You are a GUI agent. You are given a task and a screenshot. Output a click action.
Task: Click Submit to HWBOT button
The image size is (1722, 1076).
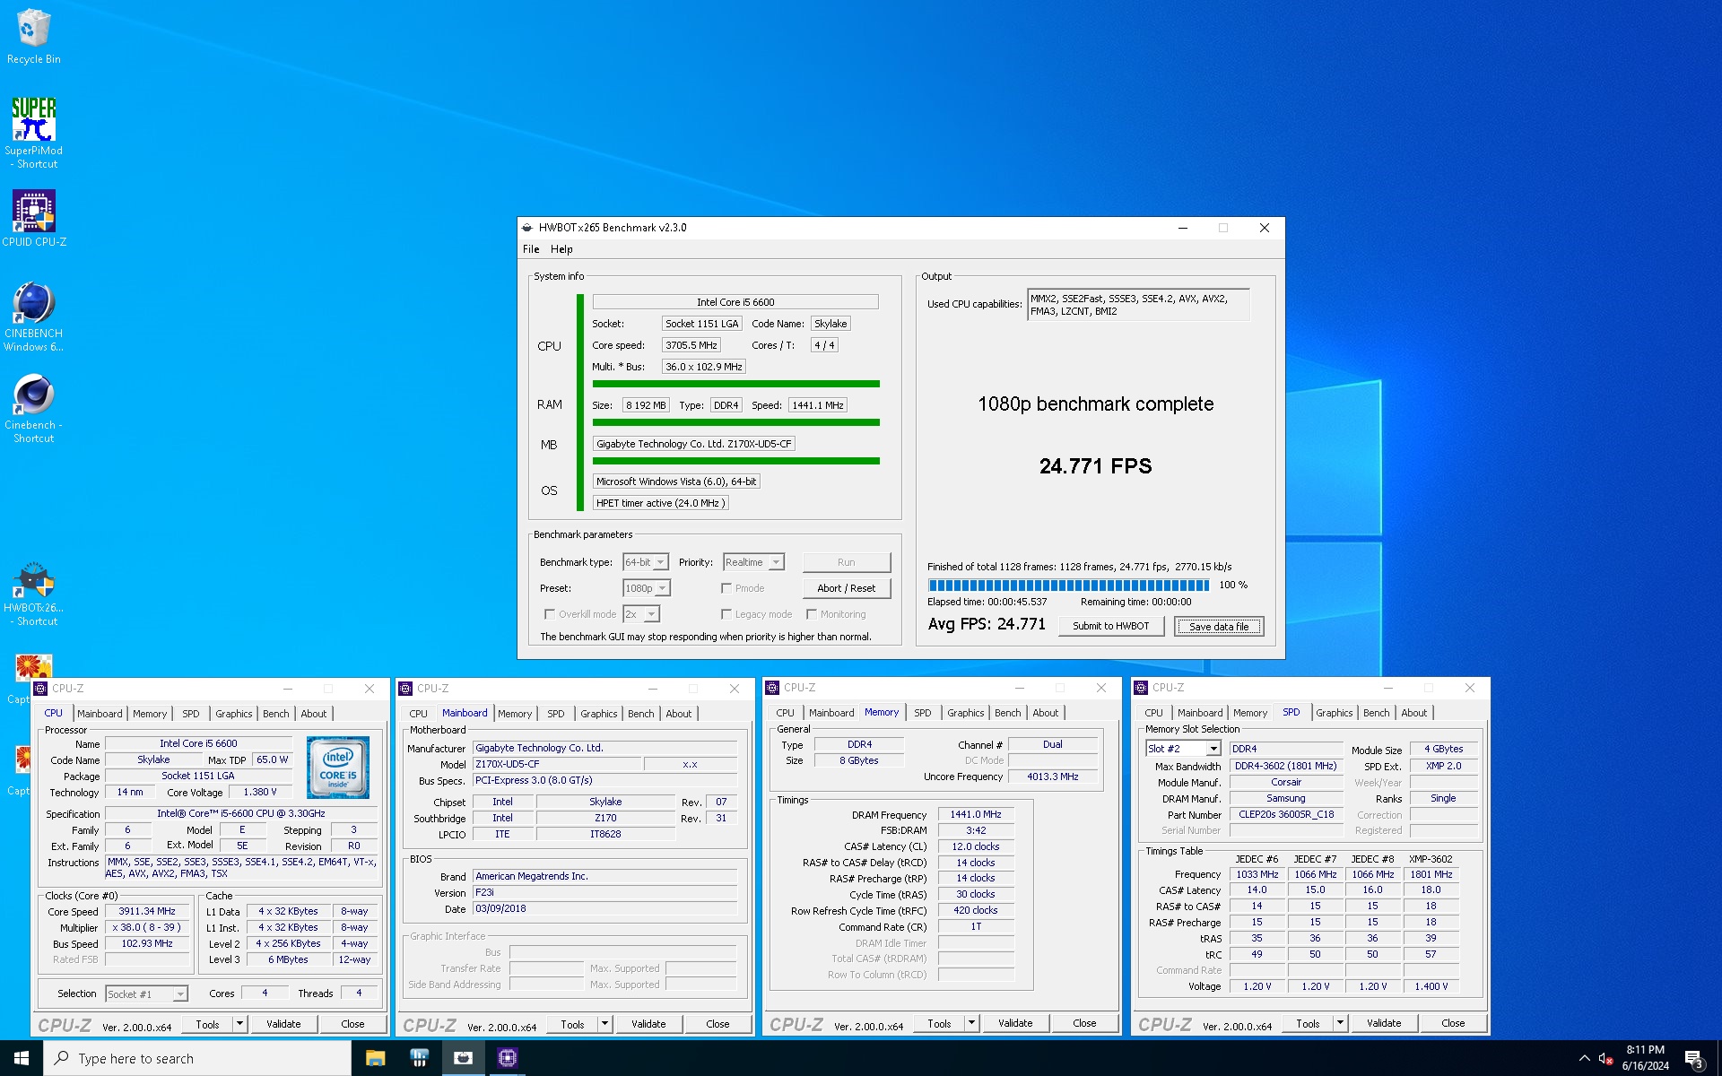pos(1110,626)
